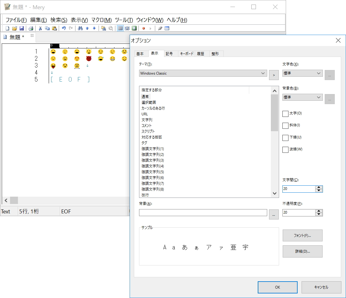This screenshot has height=298, width=346.
Task: Click the Copy icon in toolbar
Action: point(47,28)
